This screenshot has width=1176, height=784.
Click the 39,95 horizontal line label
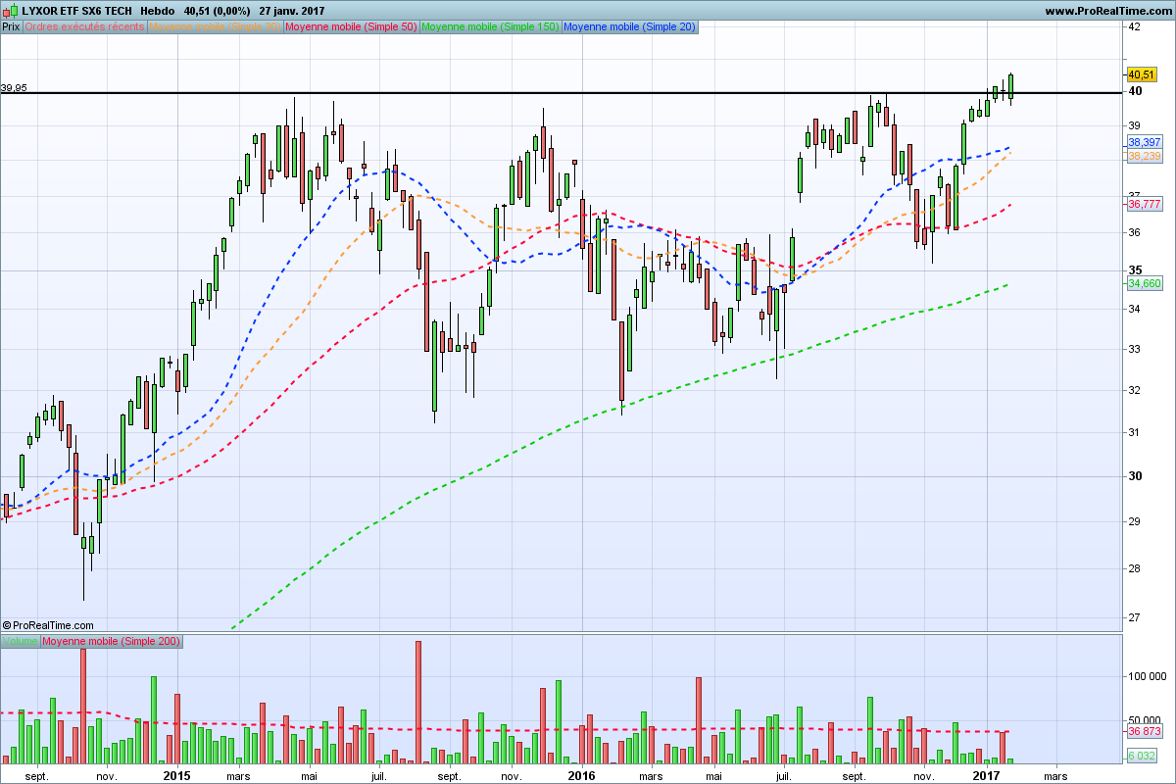point(14,88)
